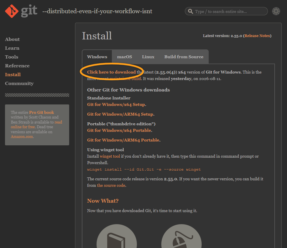
Task: Switch to the Linux tab
Action: 148,57
